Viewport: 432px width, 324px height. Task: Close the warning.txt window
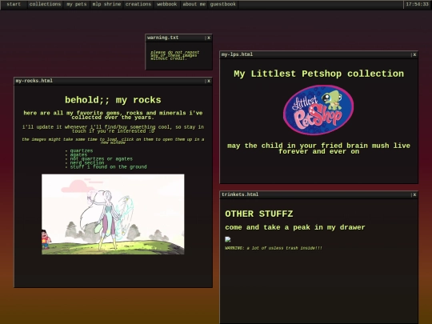pyautogui.click(x=209, y=38)
